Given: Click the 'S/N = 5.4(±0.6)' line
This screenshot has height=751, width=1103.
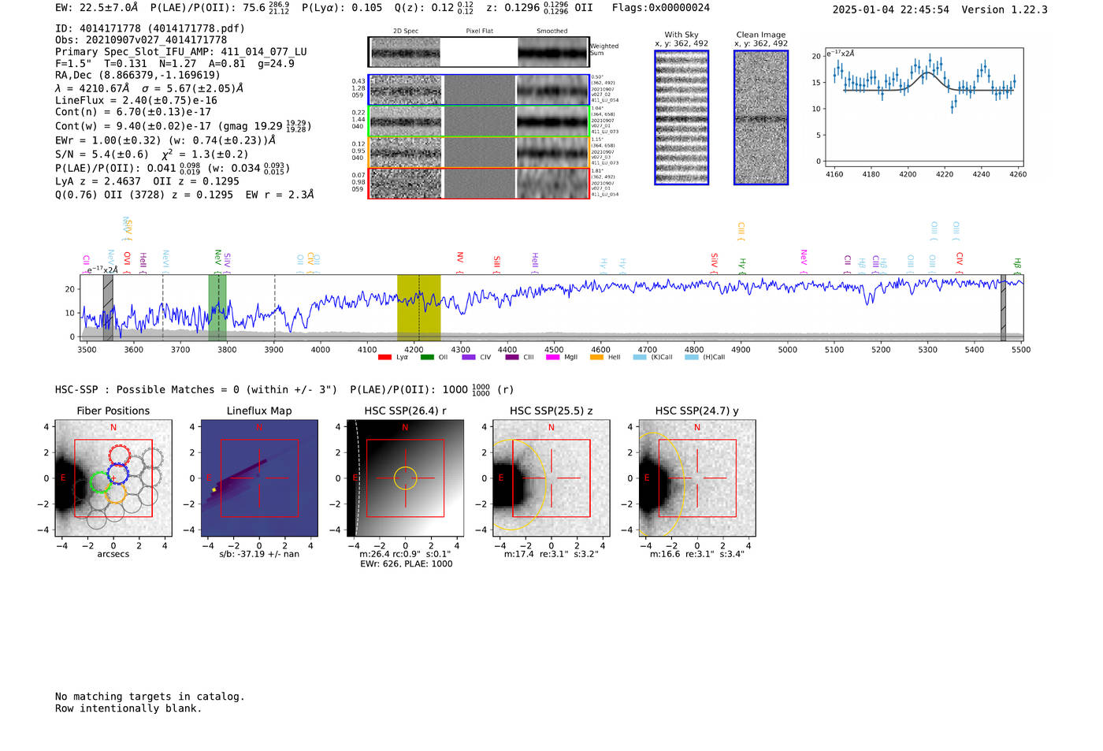Looking at the screenshot, I should (x=102, y=154).
